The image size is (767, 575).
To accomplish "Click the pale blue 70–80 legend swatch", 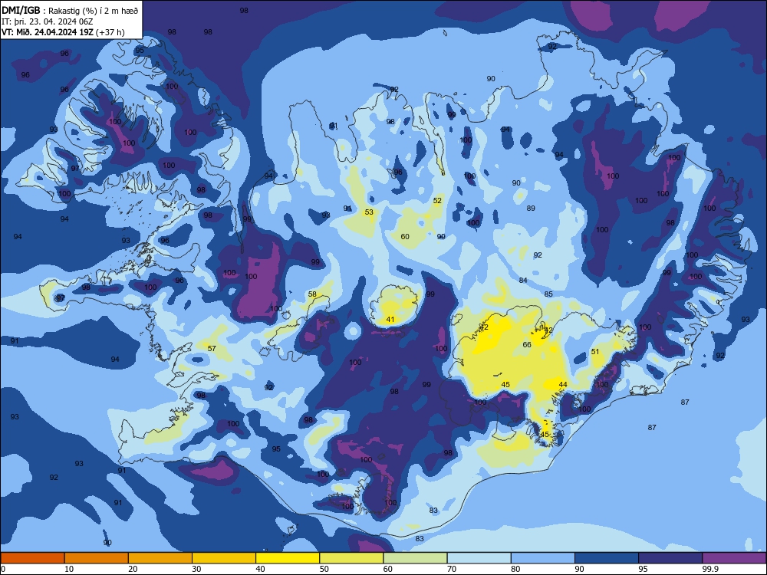I will 479,558.
